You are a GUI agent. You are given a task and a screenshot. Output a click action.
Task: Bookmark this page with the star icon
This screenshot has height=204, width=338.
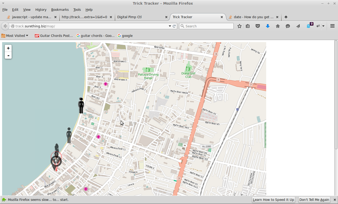pos(239,26)
